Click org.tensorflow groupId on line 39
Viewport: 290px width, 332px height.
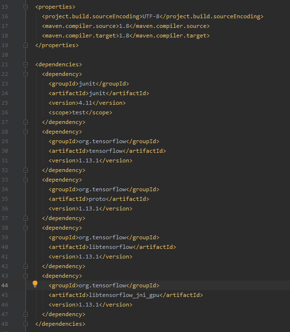pyautogui.click(x=102, y=237)
